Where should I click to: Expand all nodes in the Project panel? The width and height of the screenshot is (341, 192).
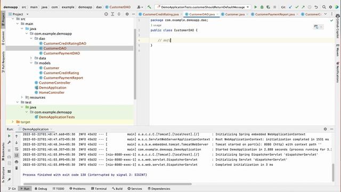coord(112,14)
